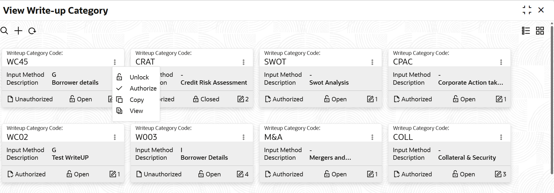554x193 pixels.
Task: Click the Copy icon for WC45 category
Action: click(119, 100)
